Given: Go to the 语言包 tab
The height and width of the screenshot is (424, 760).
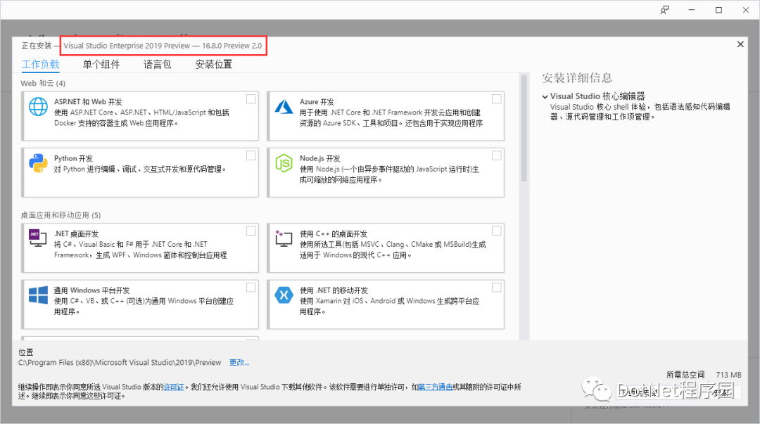Looking at the screenshot, I should (x=158, y=65).
